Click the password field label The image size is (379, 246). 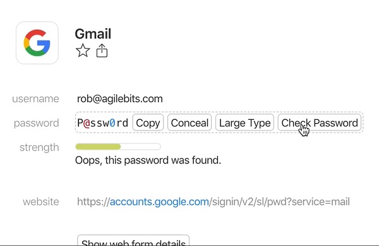[36, 123]
